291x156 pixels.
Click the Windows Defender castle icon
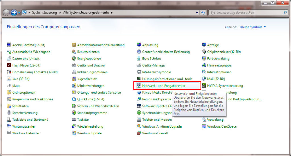click(x=9, y=133)
